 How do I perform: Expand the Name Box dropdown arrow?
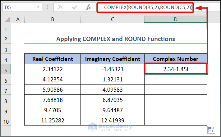[x=38, y=7]
